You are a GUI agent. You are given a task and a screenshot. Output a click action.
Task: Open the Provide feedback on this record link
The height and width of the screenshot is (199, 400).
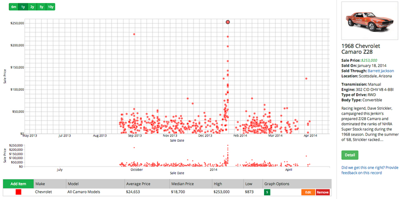[369, 170]
